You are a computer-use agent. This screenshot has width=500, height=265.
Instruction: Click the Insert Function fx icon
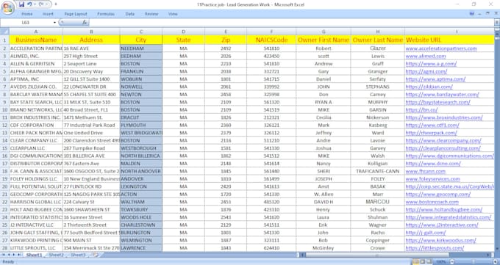85,23
